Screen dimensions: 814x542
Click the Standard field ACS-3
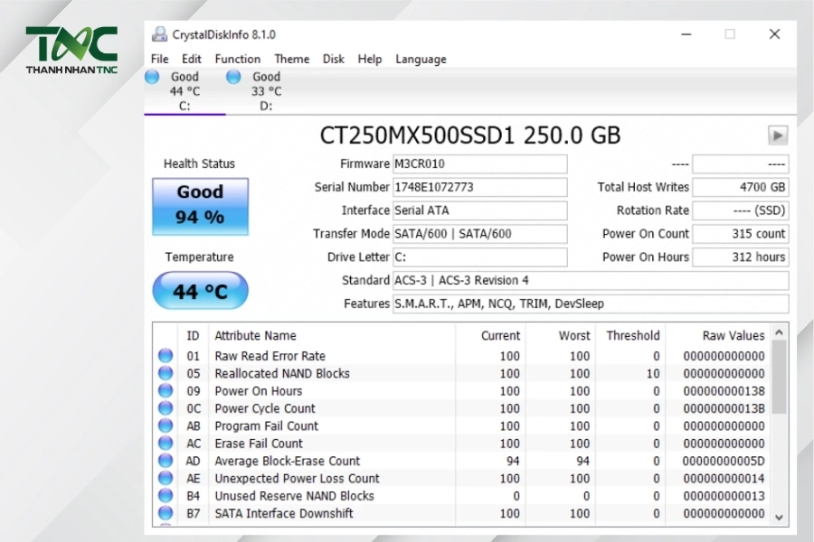pyautogui.click(x=591, y=281)
